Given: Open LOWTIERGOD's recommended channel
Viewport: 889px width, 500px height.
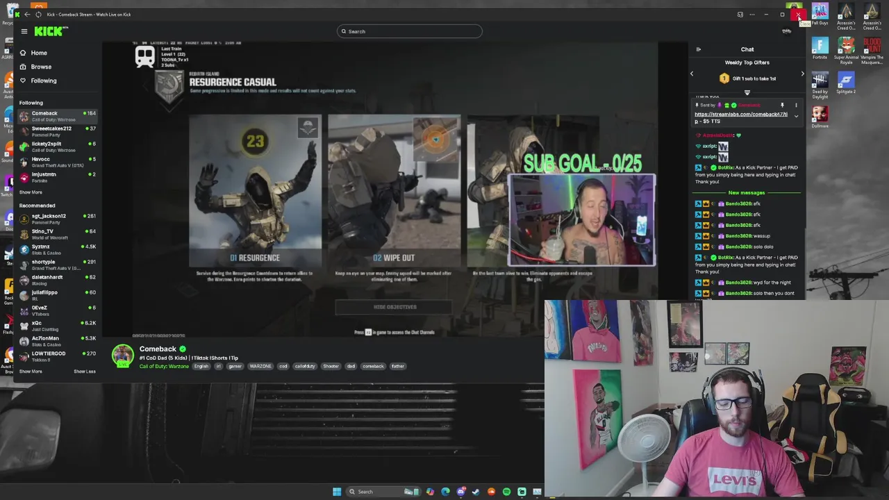Looking at the screenshot, I should click(x=58, y=356).
